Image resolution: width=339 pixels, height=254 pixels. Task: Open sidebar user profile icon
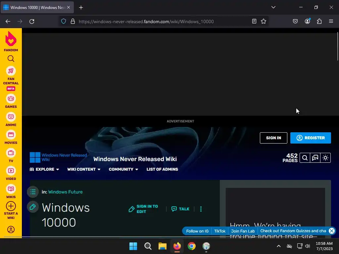pyautogui.click(x=11, y=230)
